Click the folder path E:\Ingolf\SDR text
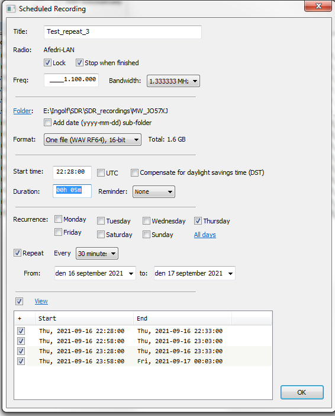 (105, 111)
